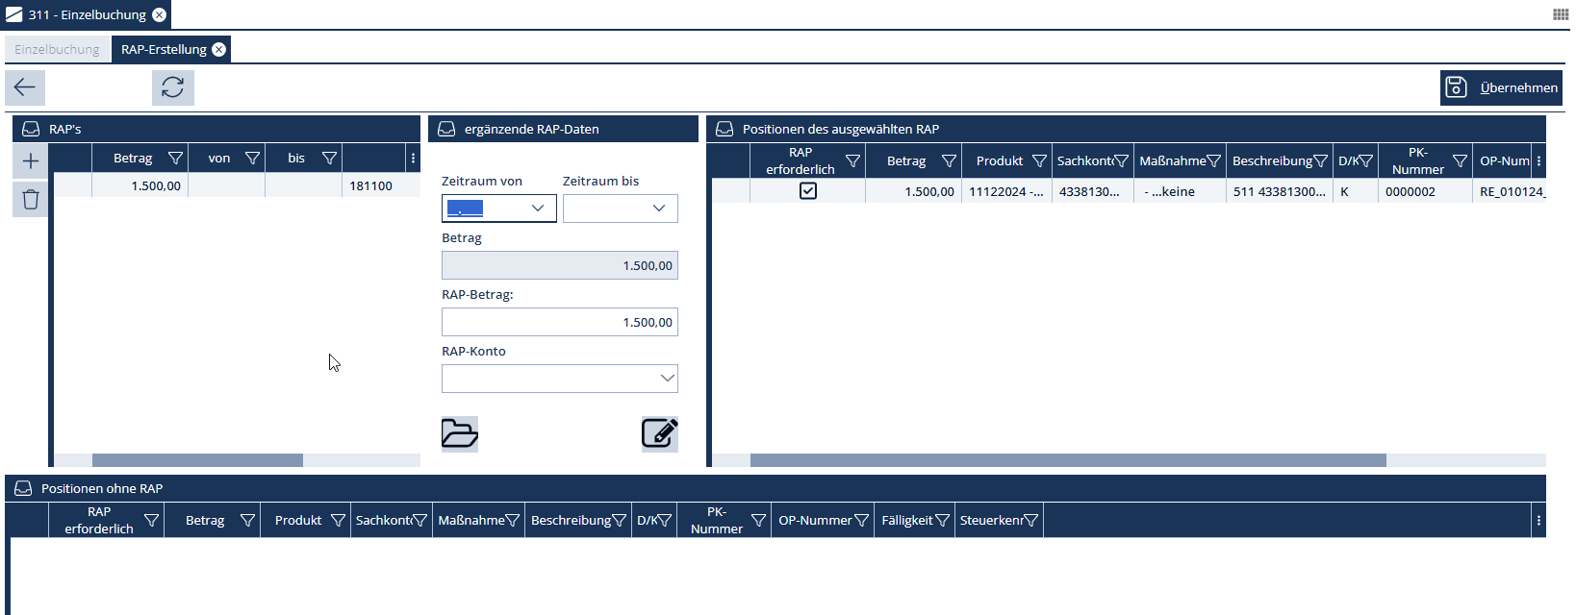Click the edit pencil icon

tap(659, 434)
